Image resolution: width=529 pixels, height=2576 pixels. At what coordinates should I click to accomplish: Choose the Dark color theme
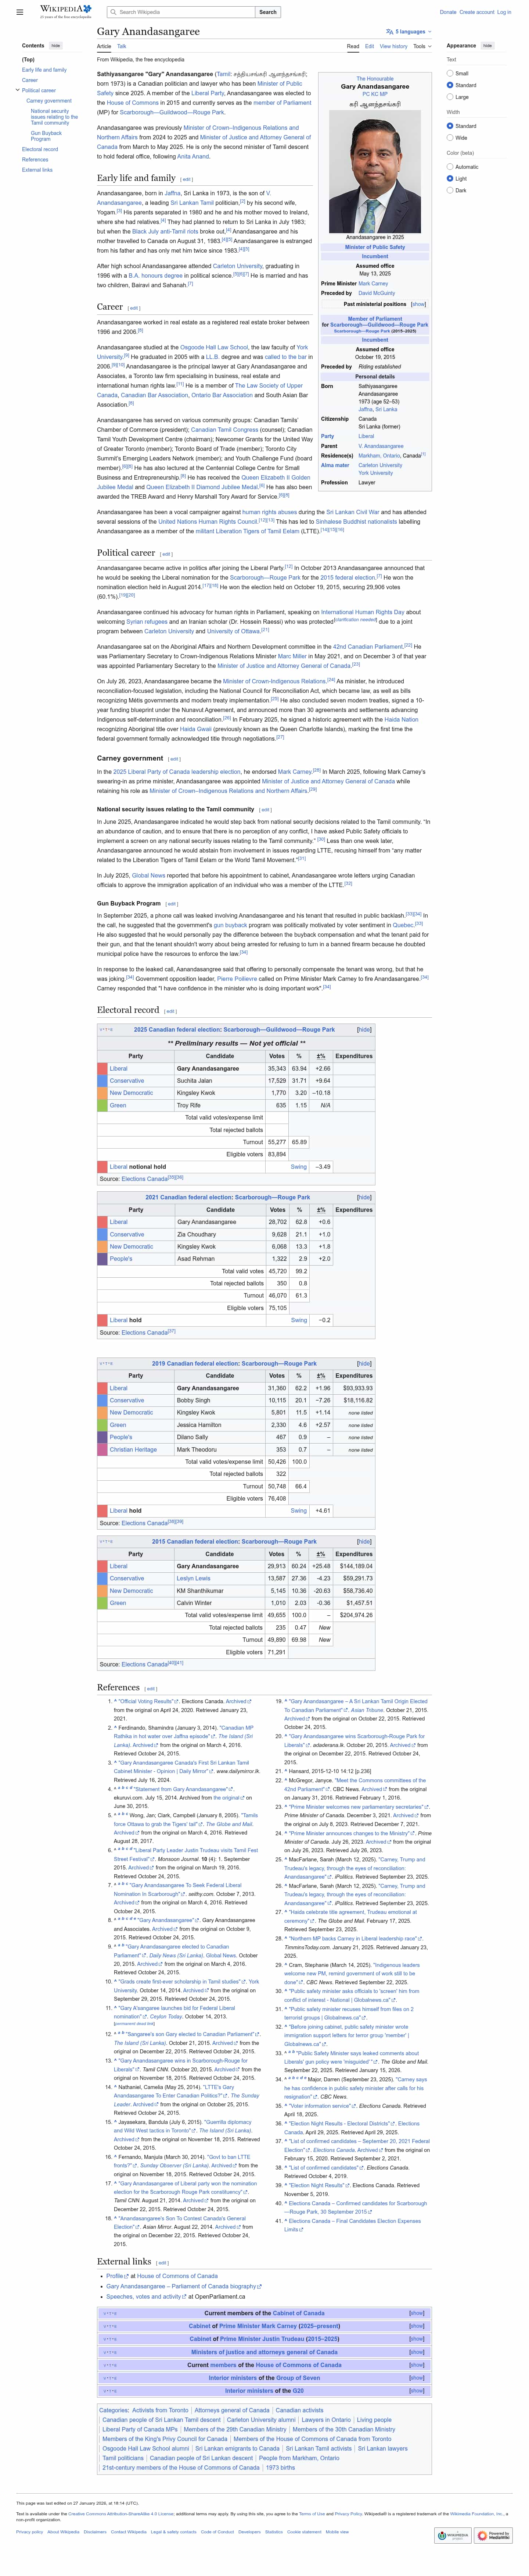450,190
